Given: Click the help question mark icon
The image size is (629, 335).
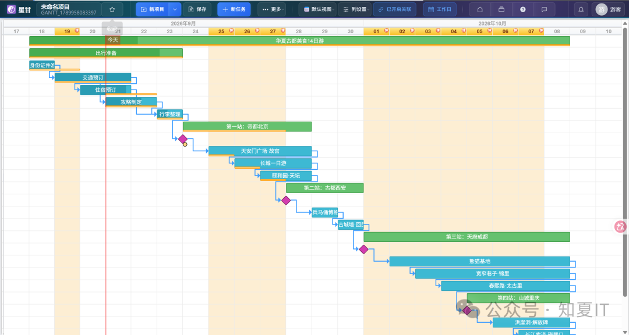Looking at the screenshot, I should pyautogui.click(x=522, y=9).
